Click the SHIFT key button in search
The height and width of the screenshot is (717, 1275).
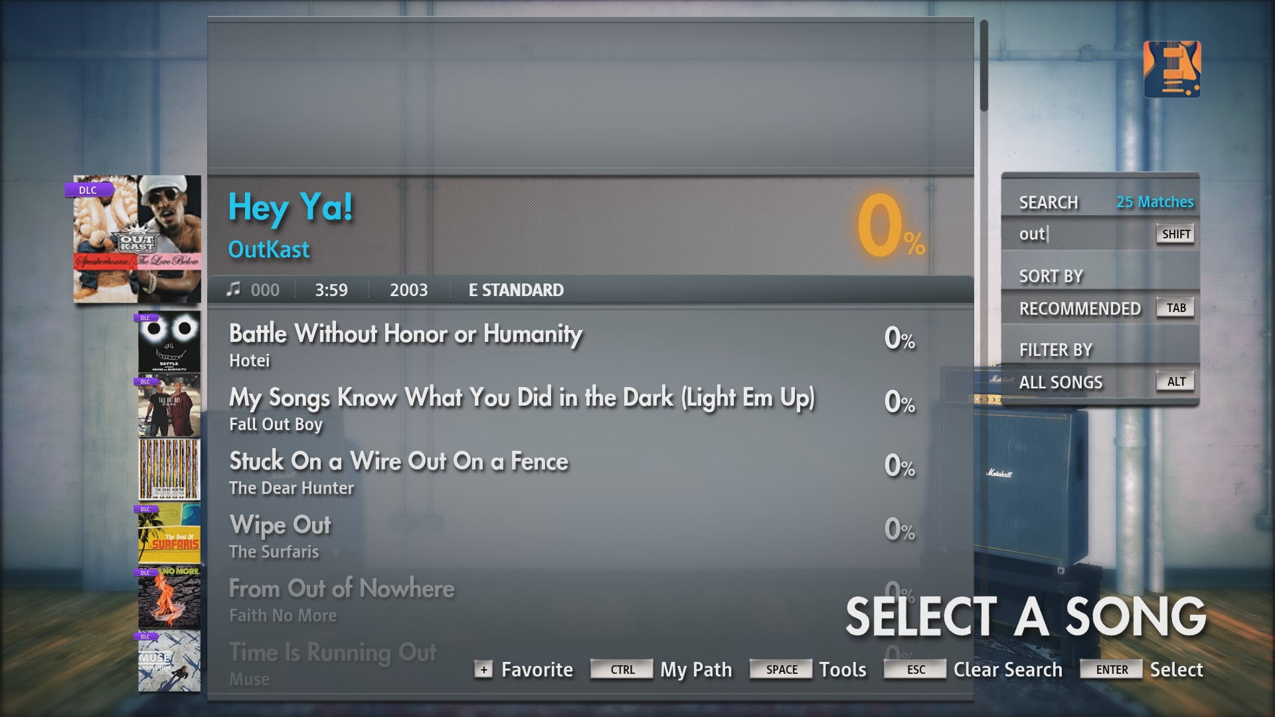pyautogui.click(x=1176, y=234)
